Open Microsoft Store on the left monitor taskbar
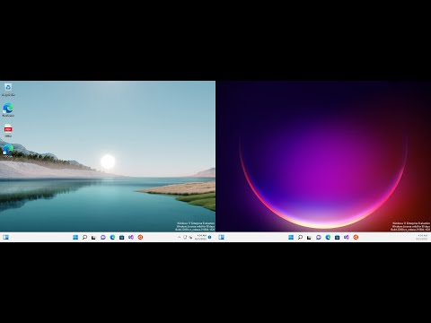Screen dimensions: 431x323 (121, 237)
